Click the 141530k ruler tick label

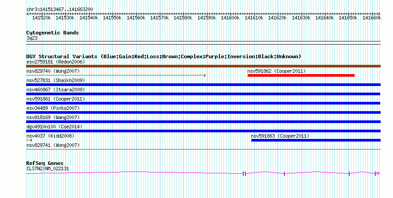tap(65, 18)
